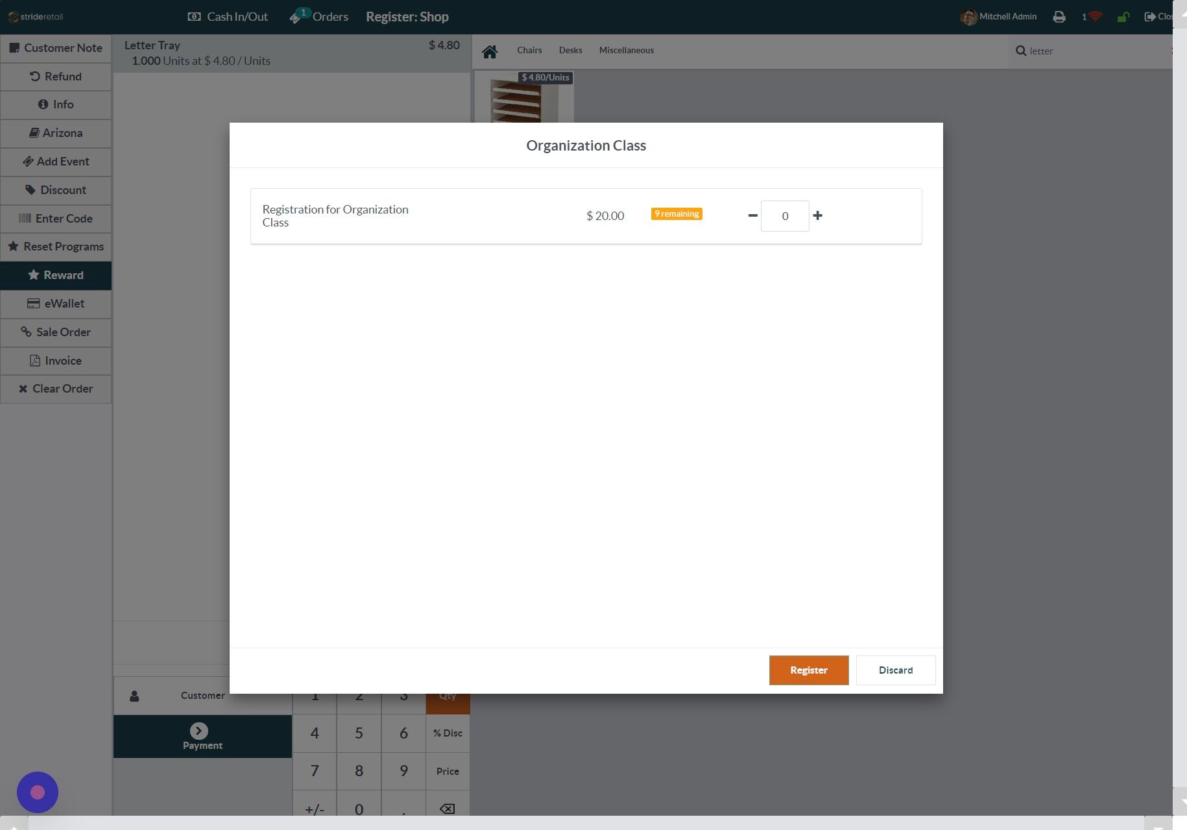The width and height of the screenshot is (1187, 830).
Task: Click Enter Code button
Action: click(x=56, y=219)
